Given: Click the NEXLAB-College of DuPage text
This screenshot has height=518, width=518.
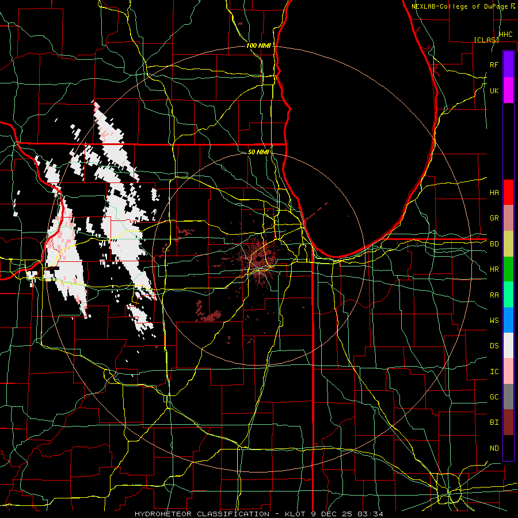Looking at the screenshot, I should tap(459, 6).
